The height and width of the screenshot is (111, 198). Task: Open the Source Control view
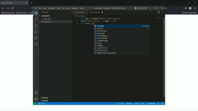36,25
